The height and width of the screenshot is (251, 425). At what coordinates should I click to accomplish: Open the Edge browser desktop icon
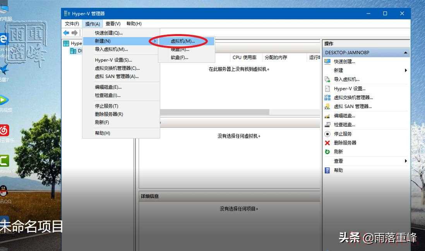click(3, 40)
